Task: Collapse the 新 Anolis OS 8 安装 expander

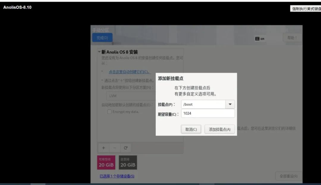Action: click(99, 52)
